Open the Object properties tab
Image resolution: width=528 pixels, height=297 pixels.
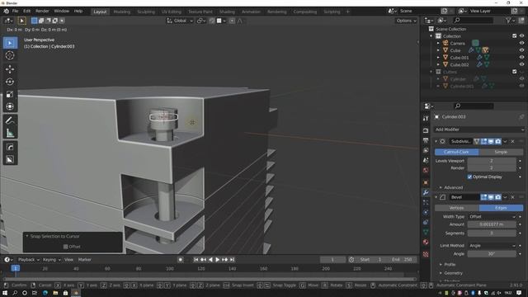point(426,182)
